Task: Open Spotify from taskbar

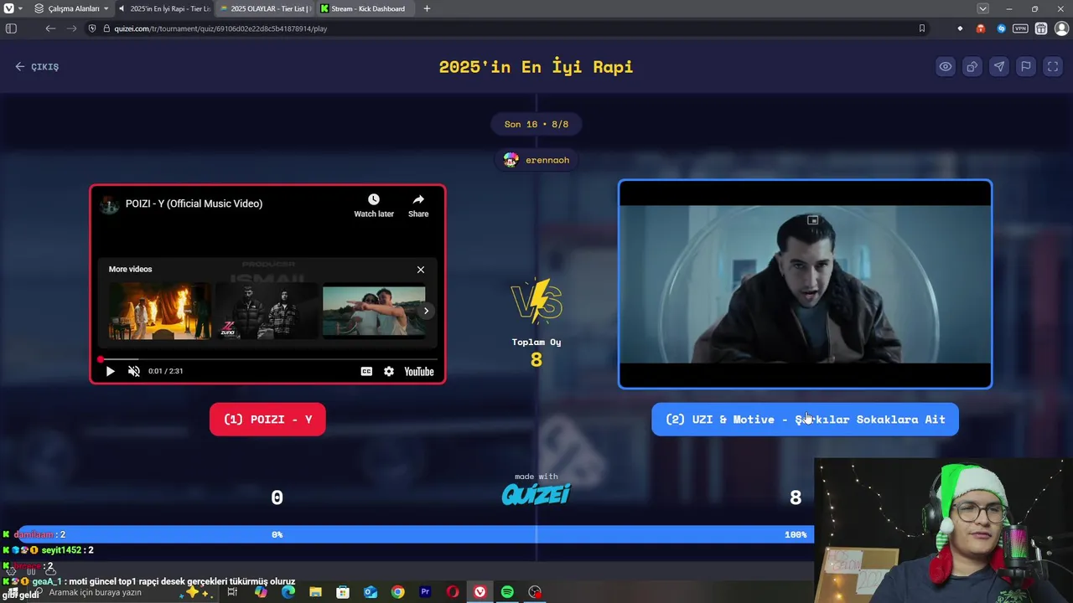Action: coord(507,592)
